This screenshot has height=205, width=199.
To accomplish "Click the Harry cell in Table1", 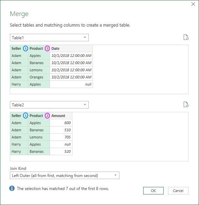I will (19, 84).
